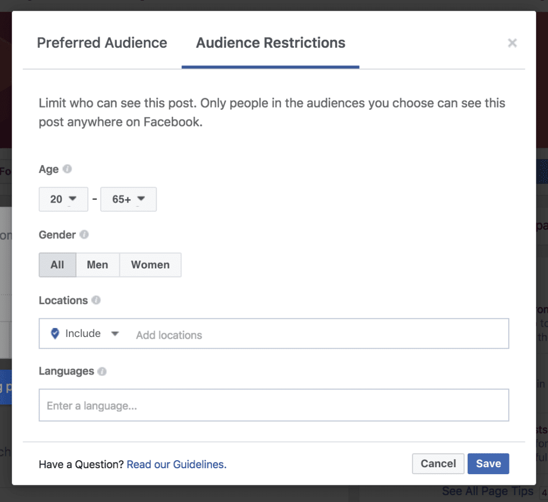Switch to the Preferred Audience tab
Screen dimensions: 548x502
coord(102,43)
